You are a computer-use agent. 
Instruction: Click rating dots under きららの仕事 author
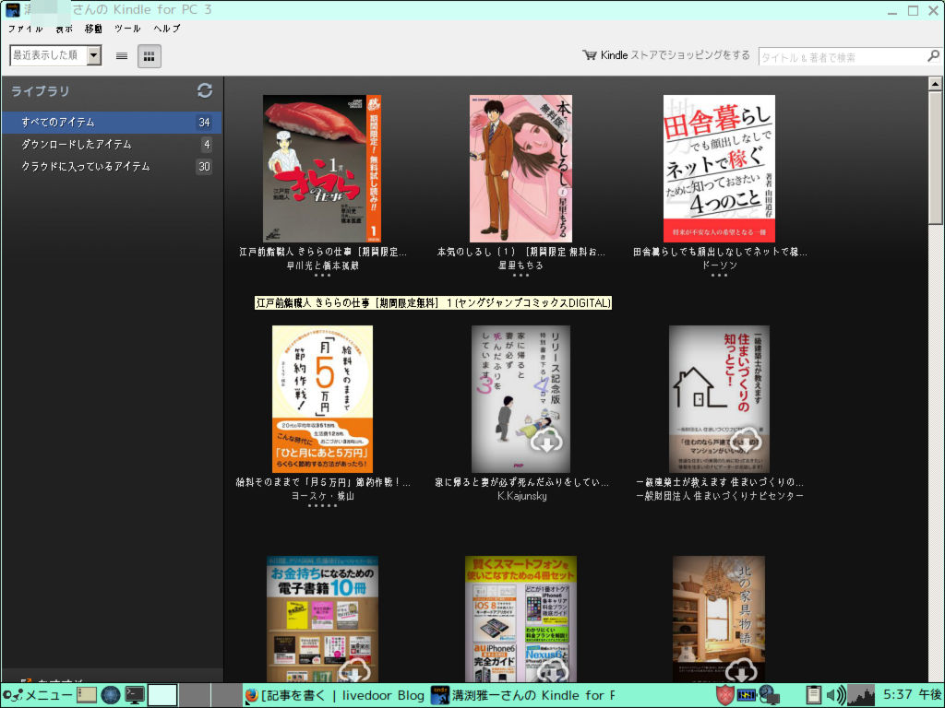(x=322, y=275)
